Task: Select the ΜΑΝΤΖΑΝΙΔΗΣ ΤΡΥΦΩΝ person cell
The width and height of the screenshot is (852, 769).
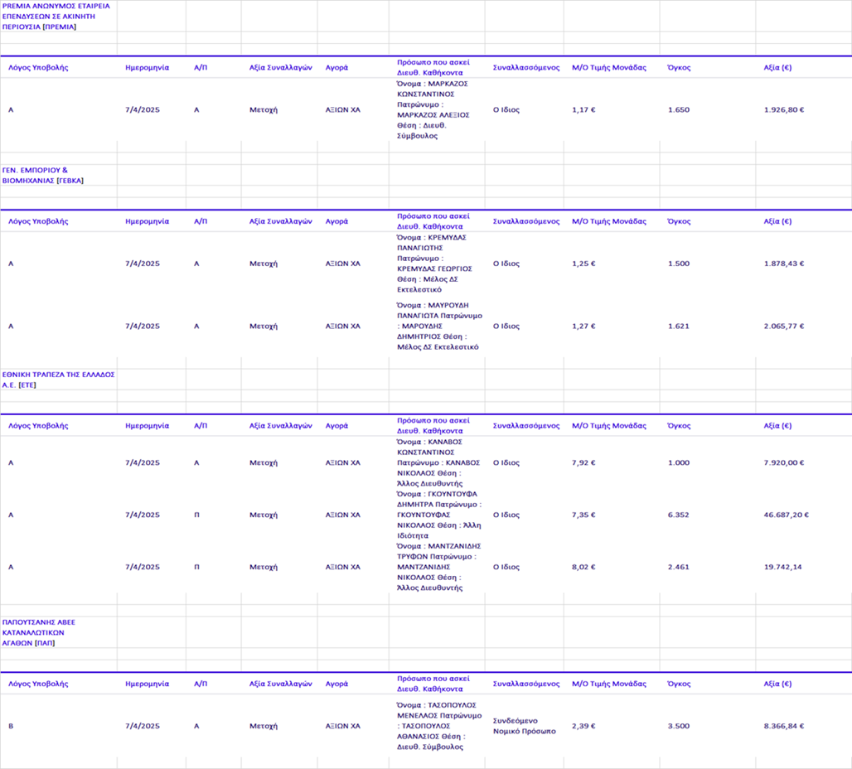Action: 438,567
